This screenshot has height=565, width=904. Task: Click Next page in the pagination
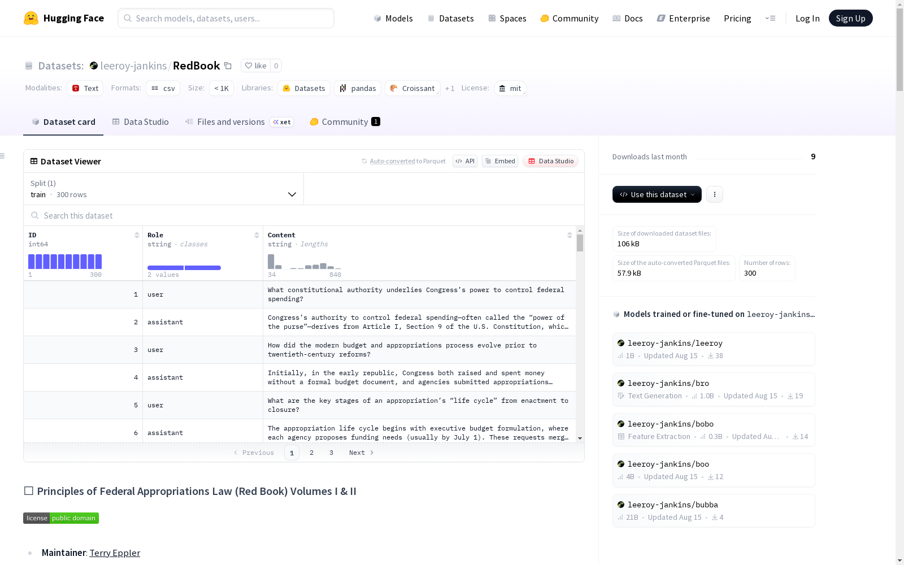[x=361, y=453]
